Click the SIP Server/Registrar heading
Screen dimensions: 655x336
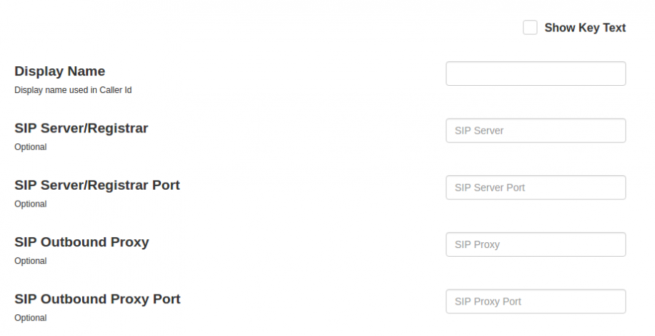(82, 128)
